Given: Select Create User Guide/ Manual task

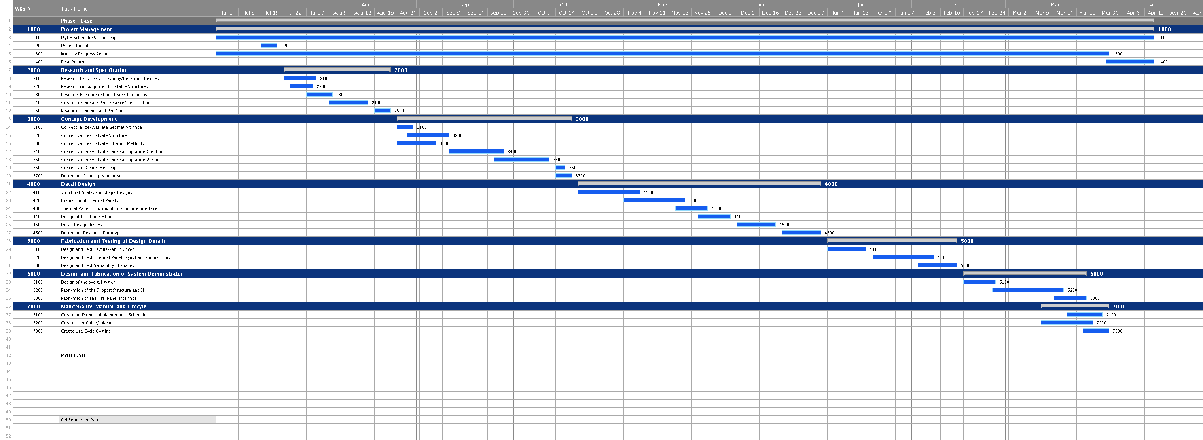Looking at the screenshot, I should tap(88, 323).
